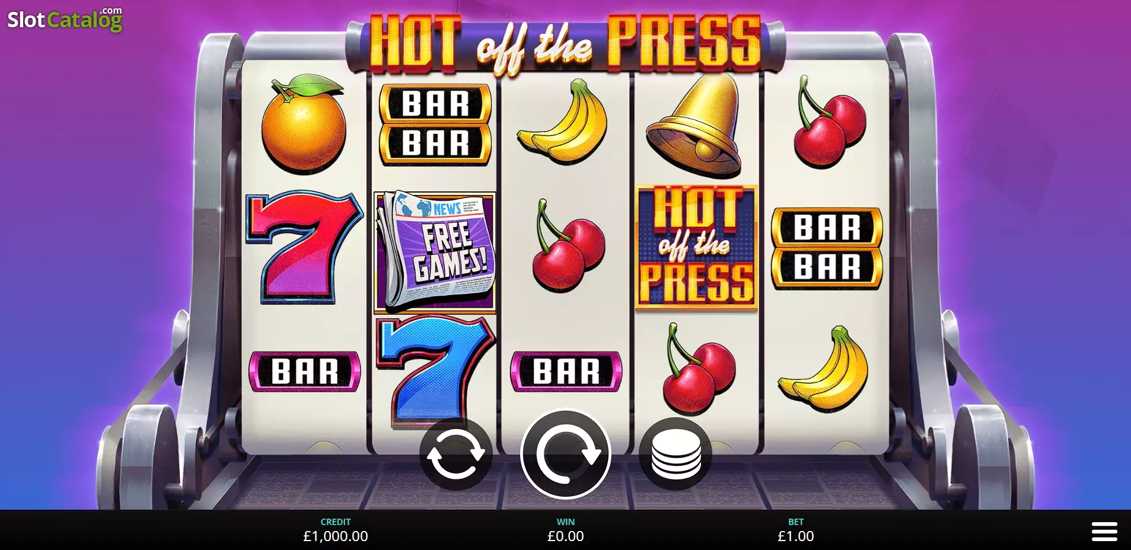Image resolution: width=1131 pixels, height=550 pixels.
Task: Click the cherries in the top-right reel
Action: (829, 122)
